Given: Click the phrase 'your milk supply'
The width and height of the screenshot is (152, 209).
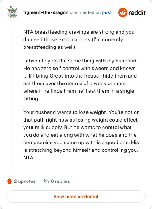Looking at the screenshot, I should tap(43, 128).
